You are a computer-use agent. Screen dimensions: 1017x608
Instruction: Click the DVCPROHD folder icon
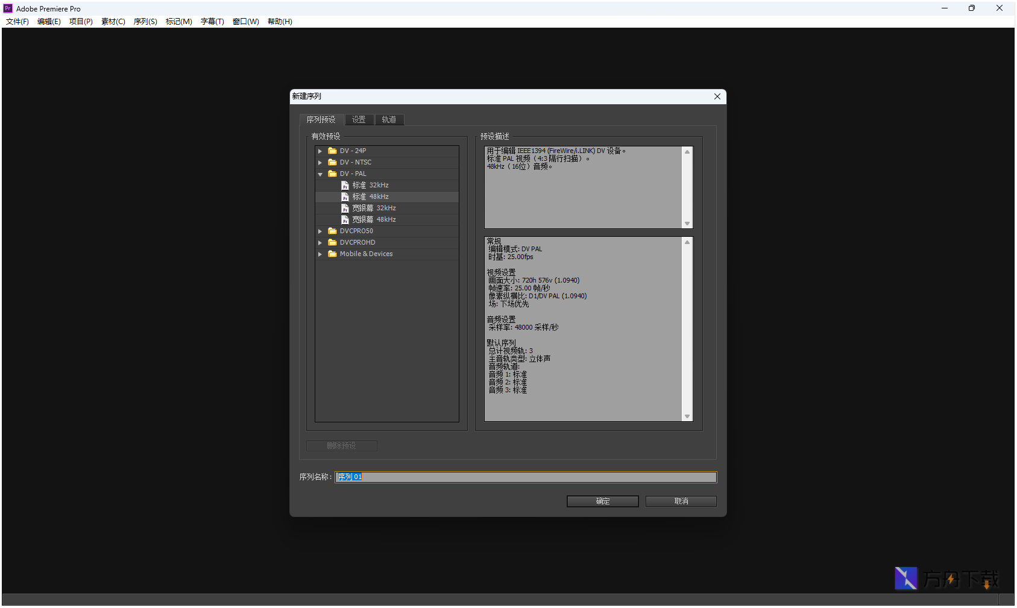pos(332,242)
